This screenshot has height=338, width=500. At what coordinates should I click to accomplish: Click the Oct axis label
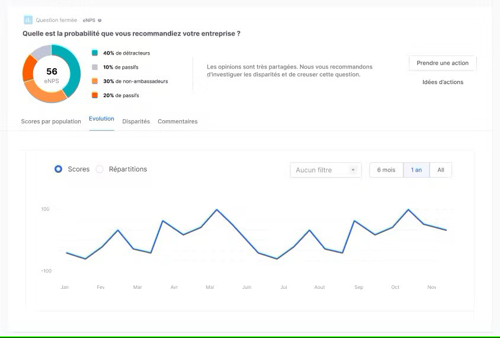point(395,287)
